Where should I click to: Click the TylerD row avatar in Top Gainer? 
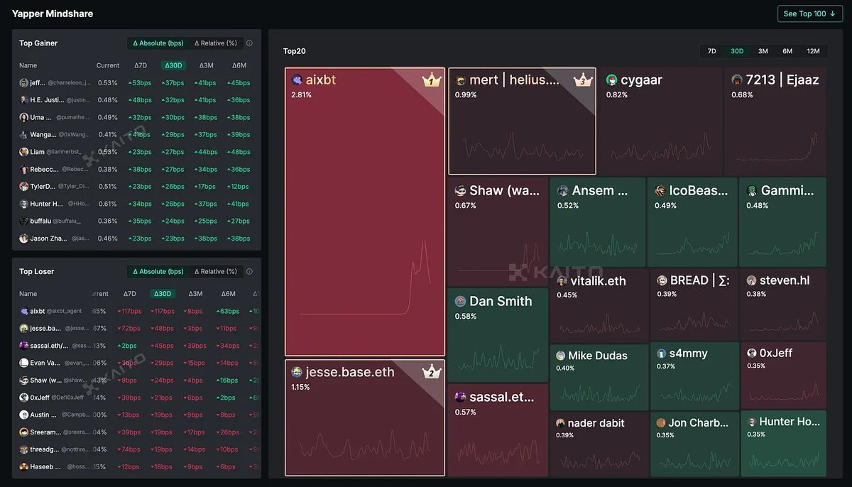tap(24, 187)
